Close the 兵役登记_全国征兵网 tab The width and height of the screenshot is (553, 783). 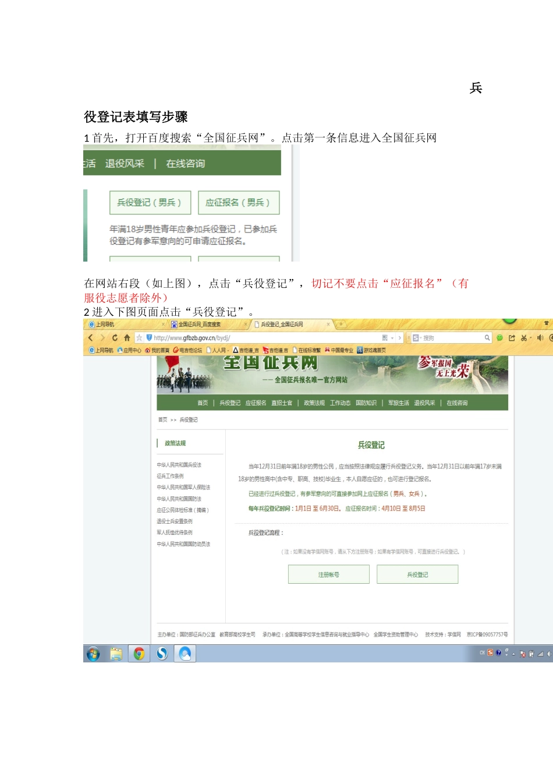pos(328,325)
